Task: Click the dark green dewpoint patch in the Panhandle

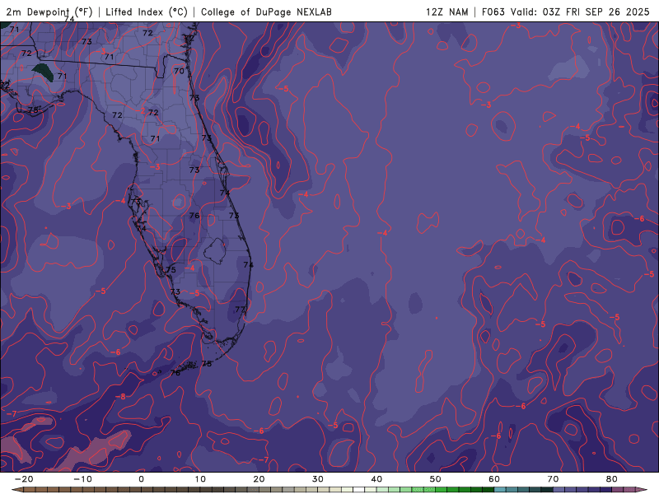Action: pyautogui.click(x=43, y=72)
